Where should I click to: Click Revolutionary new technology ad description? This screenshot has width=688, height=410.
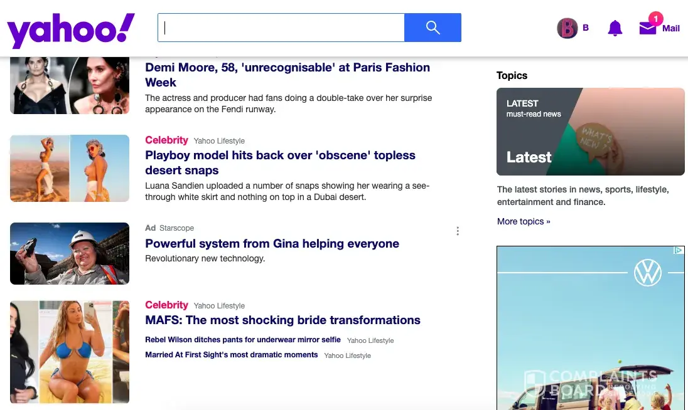(x=205, y=258)
